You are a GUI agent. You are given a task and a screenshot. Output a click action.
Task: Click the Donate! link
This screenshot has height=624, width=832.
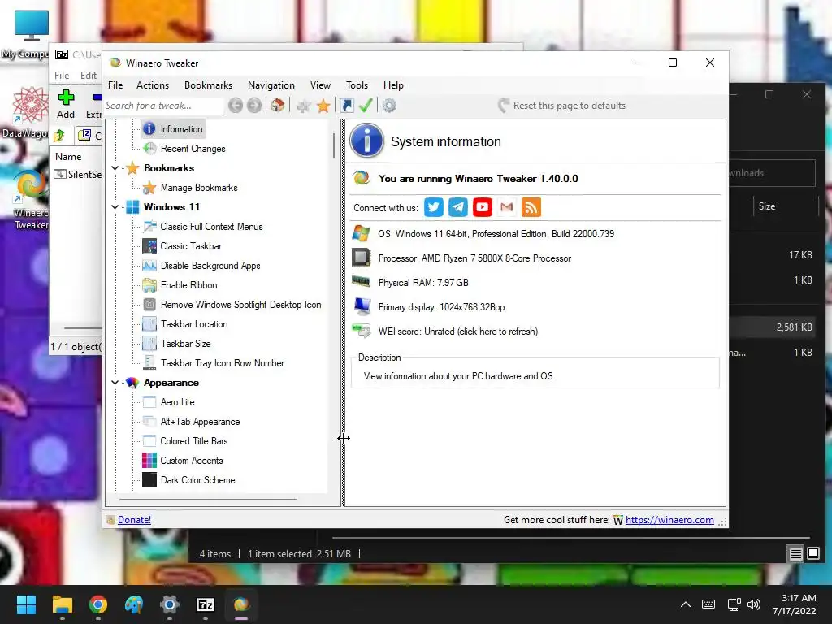(x=134, y=520)
